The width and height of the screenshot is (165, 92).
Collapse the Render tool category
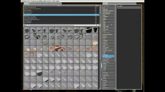(x=108, y=80)
